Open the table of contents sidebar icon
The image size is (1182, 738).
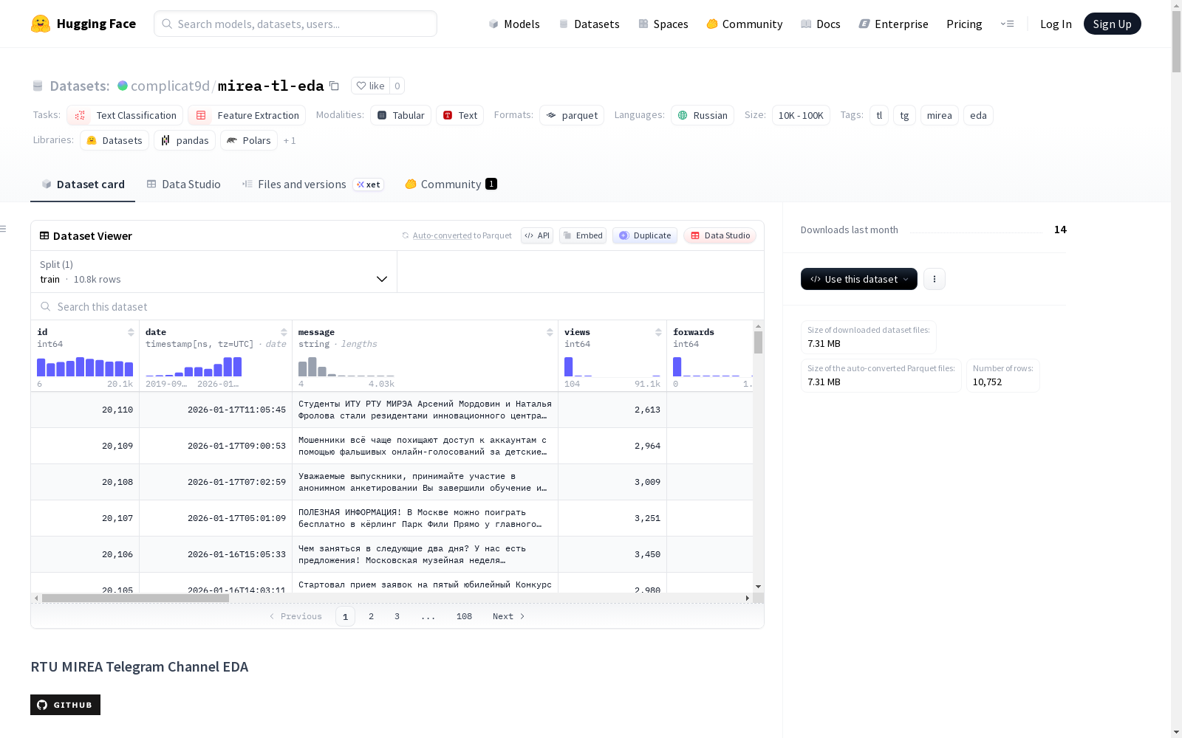[x=4, y=229]
